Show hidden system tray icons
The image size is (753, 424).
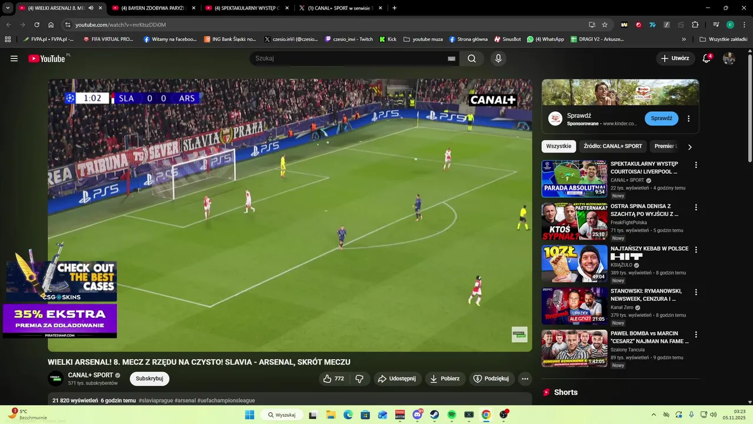point(654,415)
